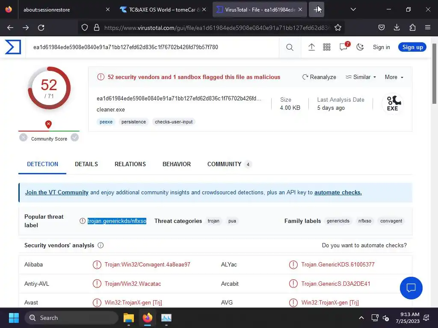Open the blue chat bubble button
The width and height of the screenshot is (438, 328).
[x=411, y=288]
